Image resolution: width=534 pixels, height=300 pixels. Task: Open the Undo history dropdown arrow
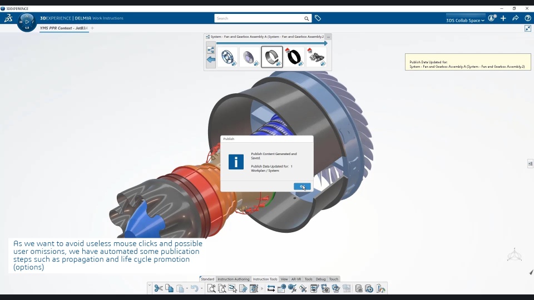click(202, 289)
